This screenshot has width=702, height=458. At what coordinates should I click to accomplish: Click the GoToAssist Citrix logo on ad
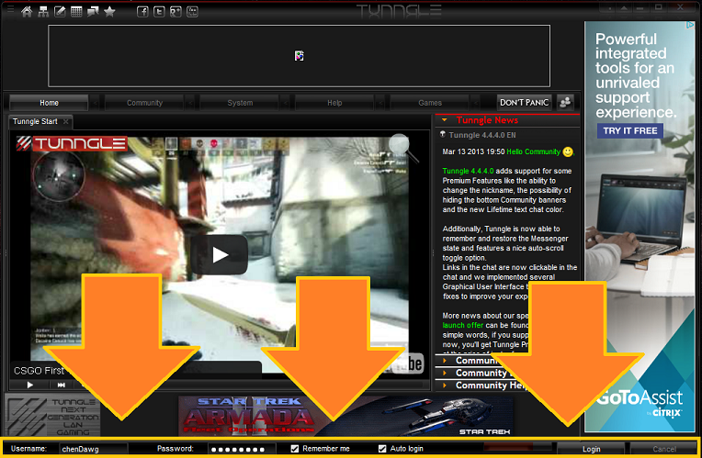(x=640, y=403)
